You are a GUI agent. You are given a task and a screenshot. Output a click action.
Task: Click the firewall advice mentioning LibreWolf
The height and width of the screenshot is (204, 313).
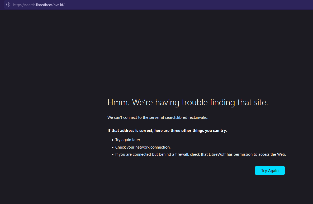[201, 154]
